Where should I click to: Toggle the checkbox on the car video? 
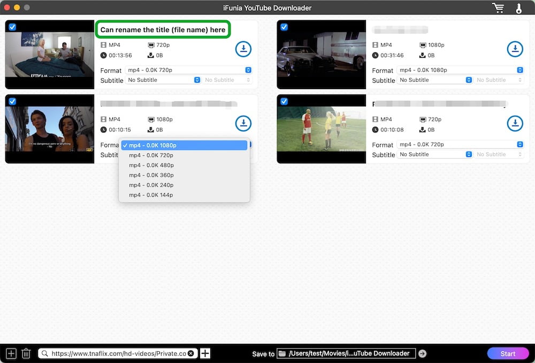coord(284,27)
